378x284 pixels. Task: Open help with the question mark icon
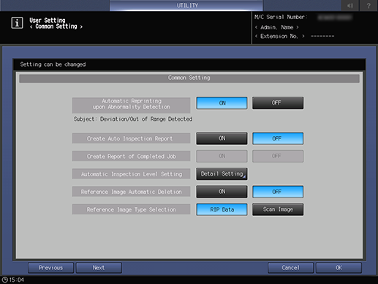click(368, 5)
